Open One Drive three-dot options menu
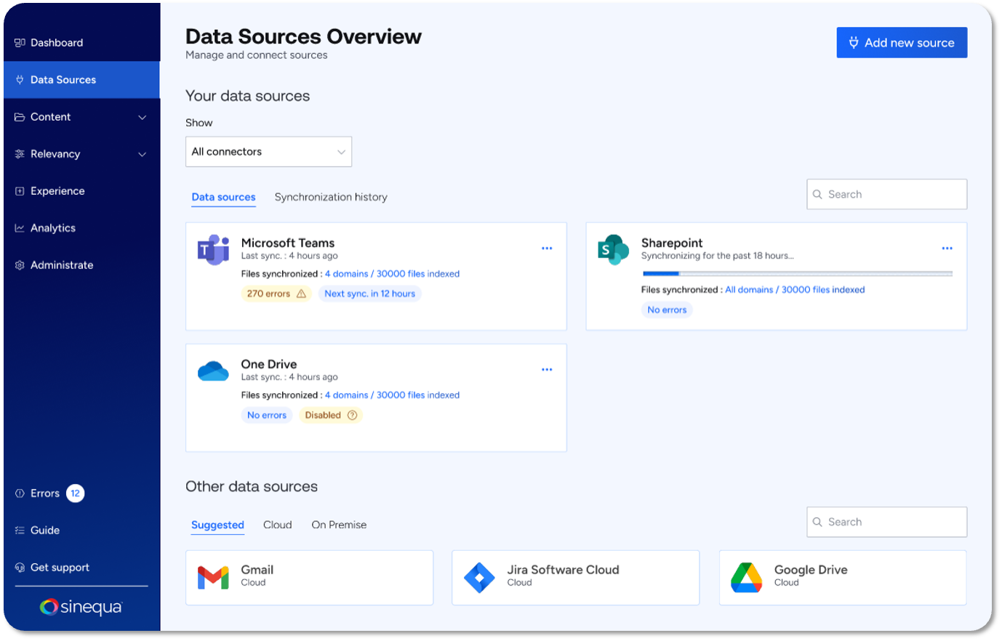The width and height of the screenshot is (1002, 641). (547, 370)
